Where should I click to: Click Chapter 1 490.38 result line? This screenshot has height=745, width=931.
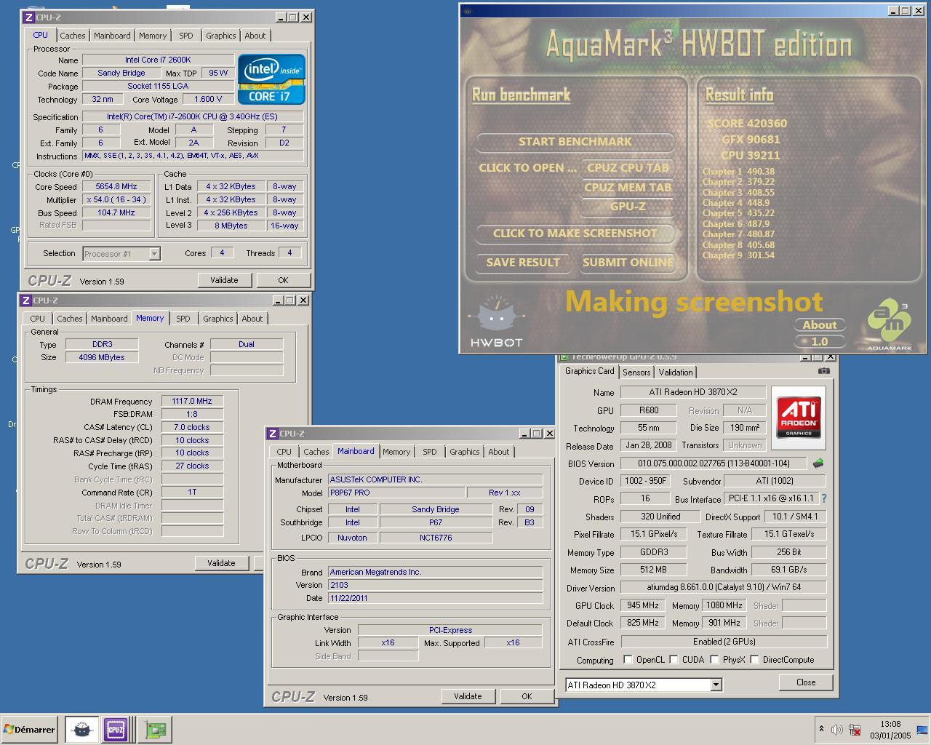[x=738, y=172]
